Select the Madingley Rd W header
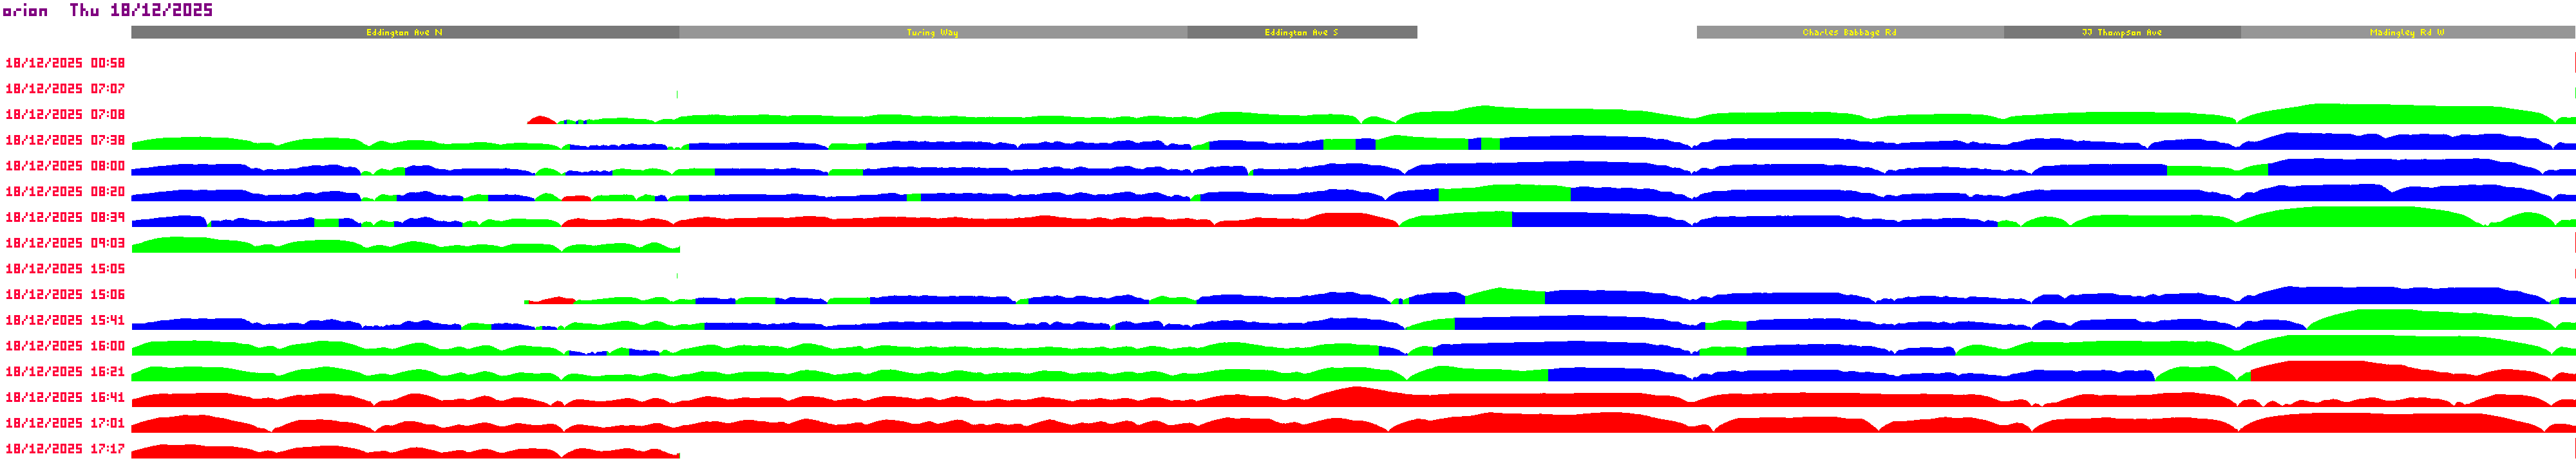This screenshot has height=463, width=2576. point(2407,33)
